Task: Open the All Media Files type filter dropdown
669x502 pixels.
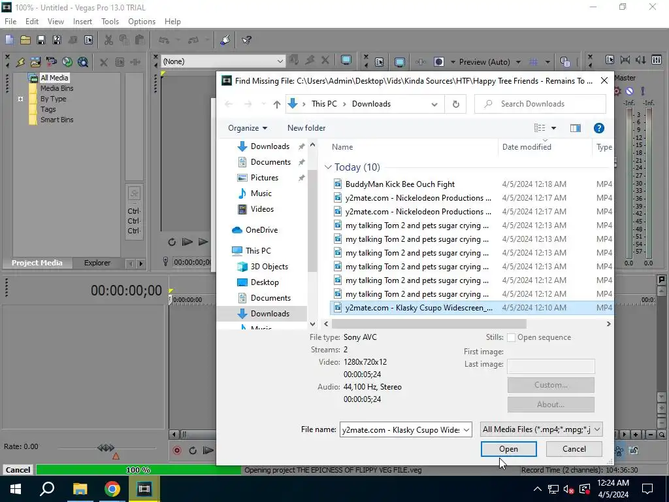Action: 541,429
